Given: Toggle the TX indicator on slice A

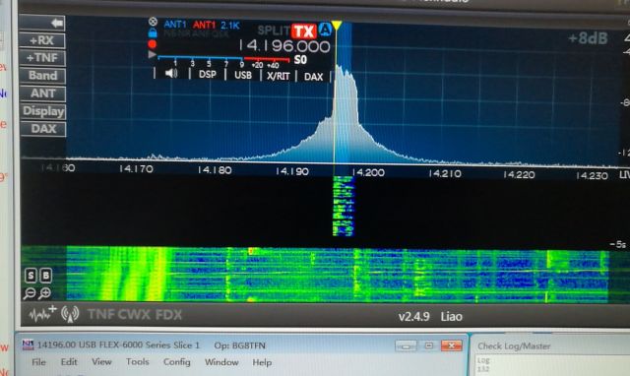Looking at the screenshot, I should [304, 31].
